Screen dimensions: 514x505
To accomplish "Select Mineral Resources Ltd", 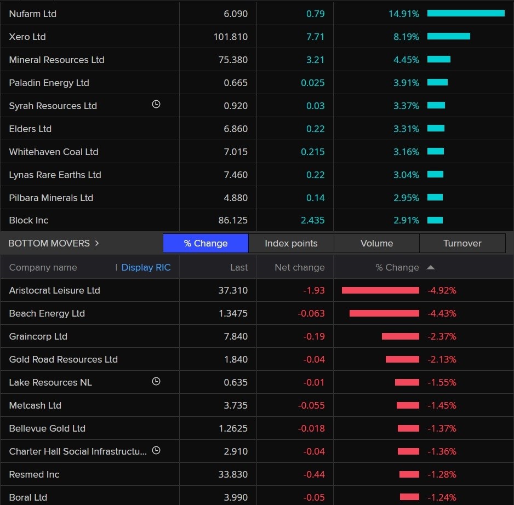I will tap(56, 60).
